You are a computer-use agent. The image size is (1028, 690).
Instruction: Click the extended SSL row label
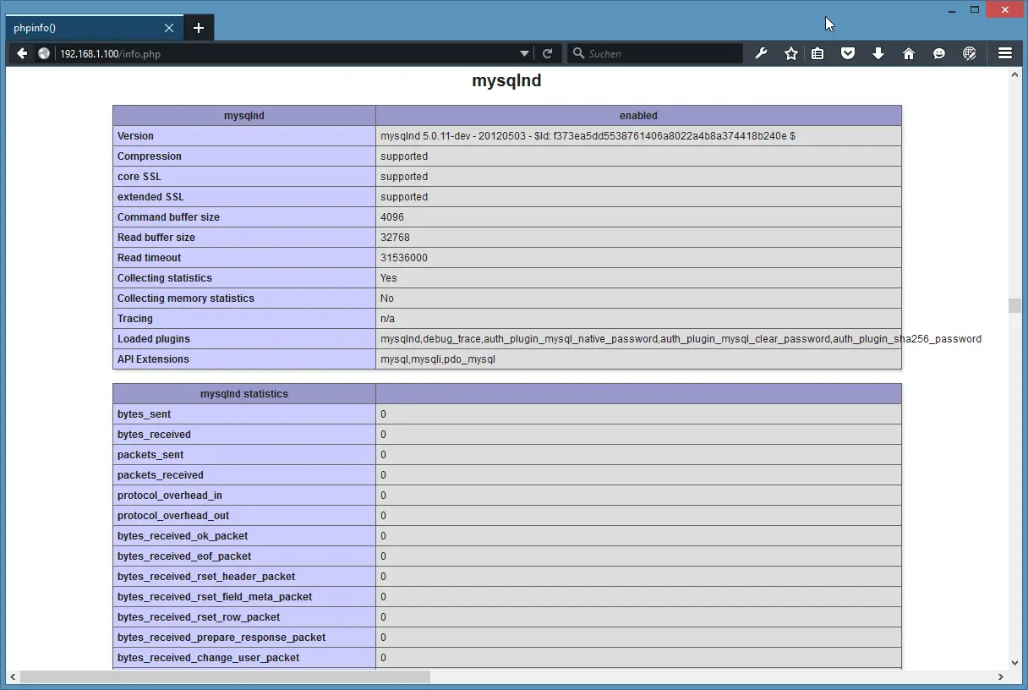coord(150,197)
